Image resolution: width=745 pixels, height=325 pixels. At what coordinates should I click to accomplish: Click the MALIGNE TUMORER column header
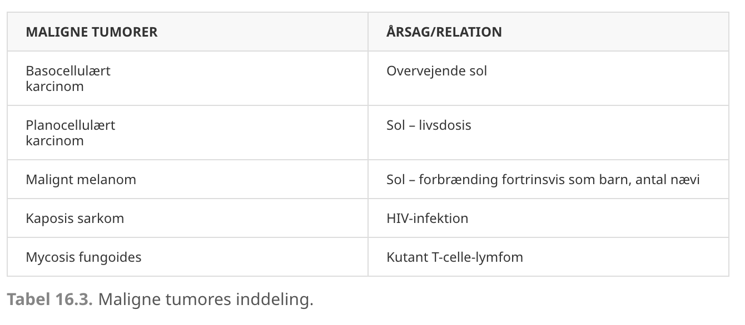pos(187,32)
